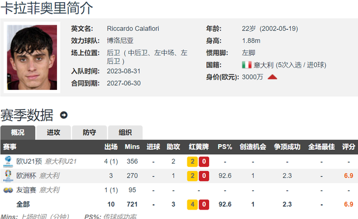Sort by 红黄牌 column header
This screenshot has width=358, height=219.
pos(199,147)
